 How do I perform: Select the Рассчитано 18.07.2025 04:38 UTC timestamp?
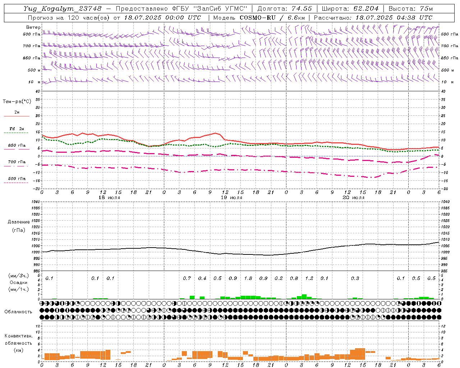point(373,18)
